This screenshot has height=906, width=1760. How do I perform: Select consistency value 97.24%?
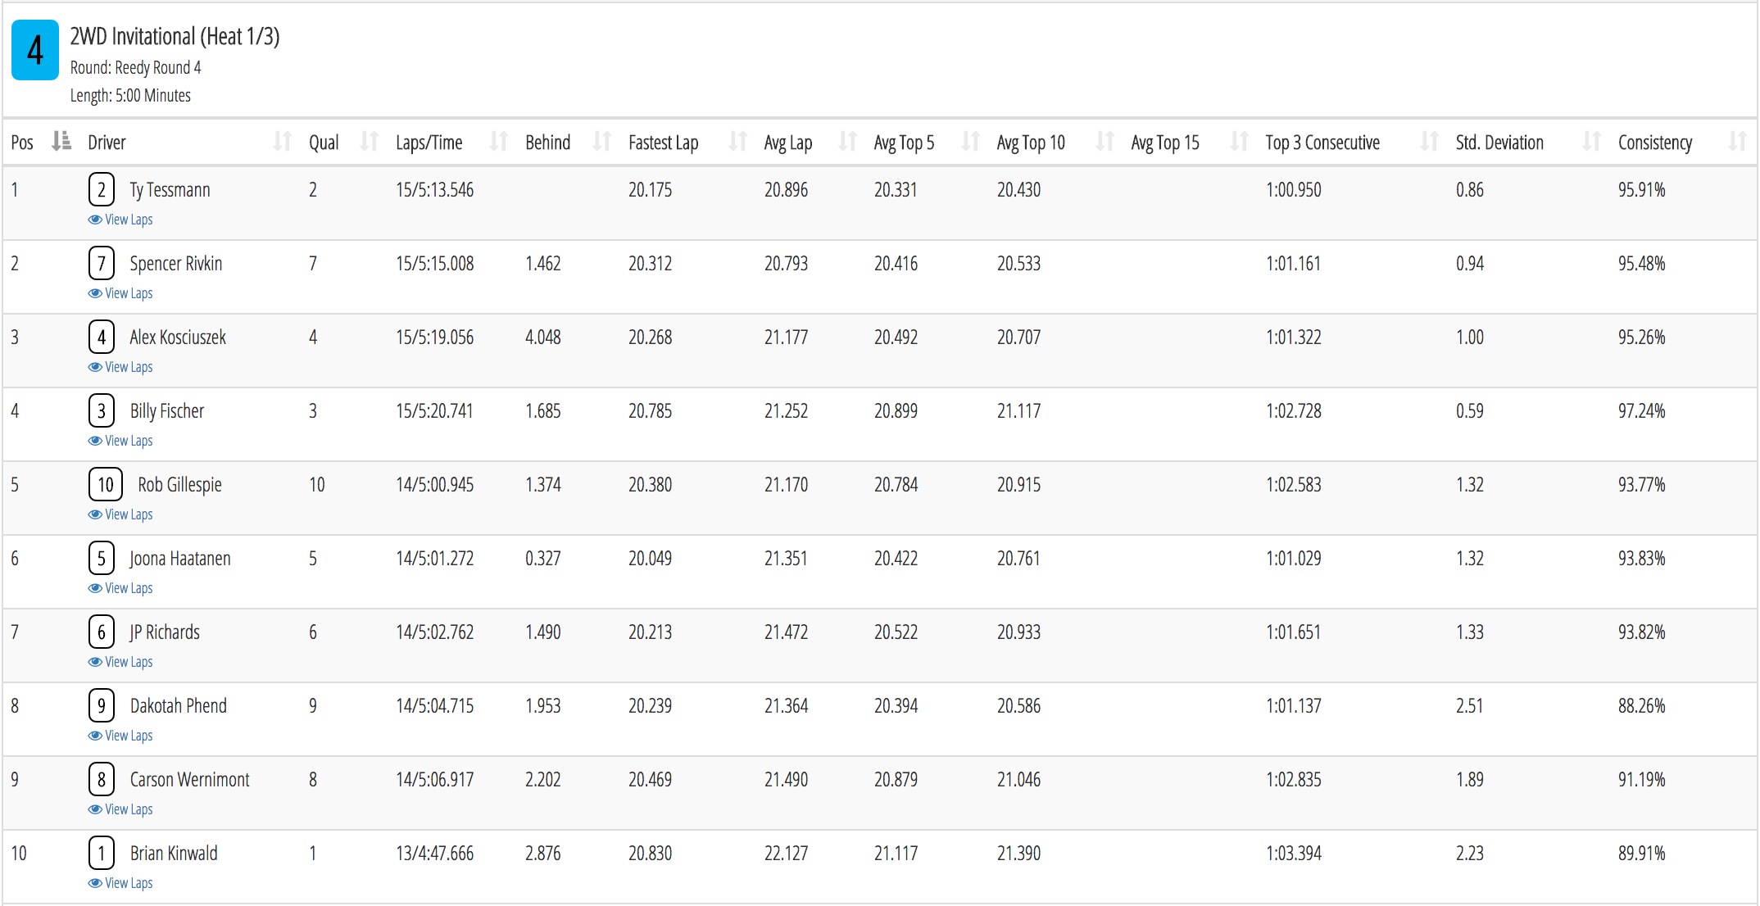click(x=1641, y=411)
